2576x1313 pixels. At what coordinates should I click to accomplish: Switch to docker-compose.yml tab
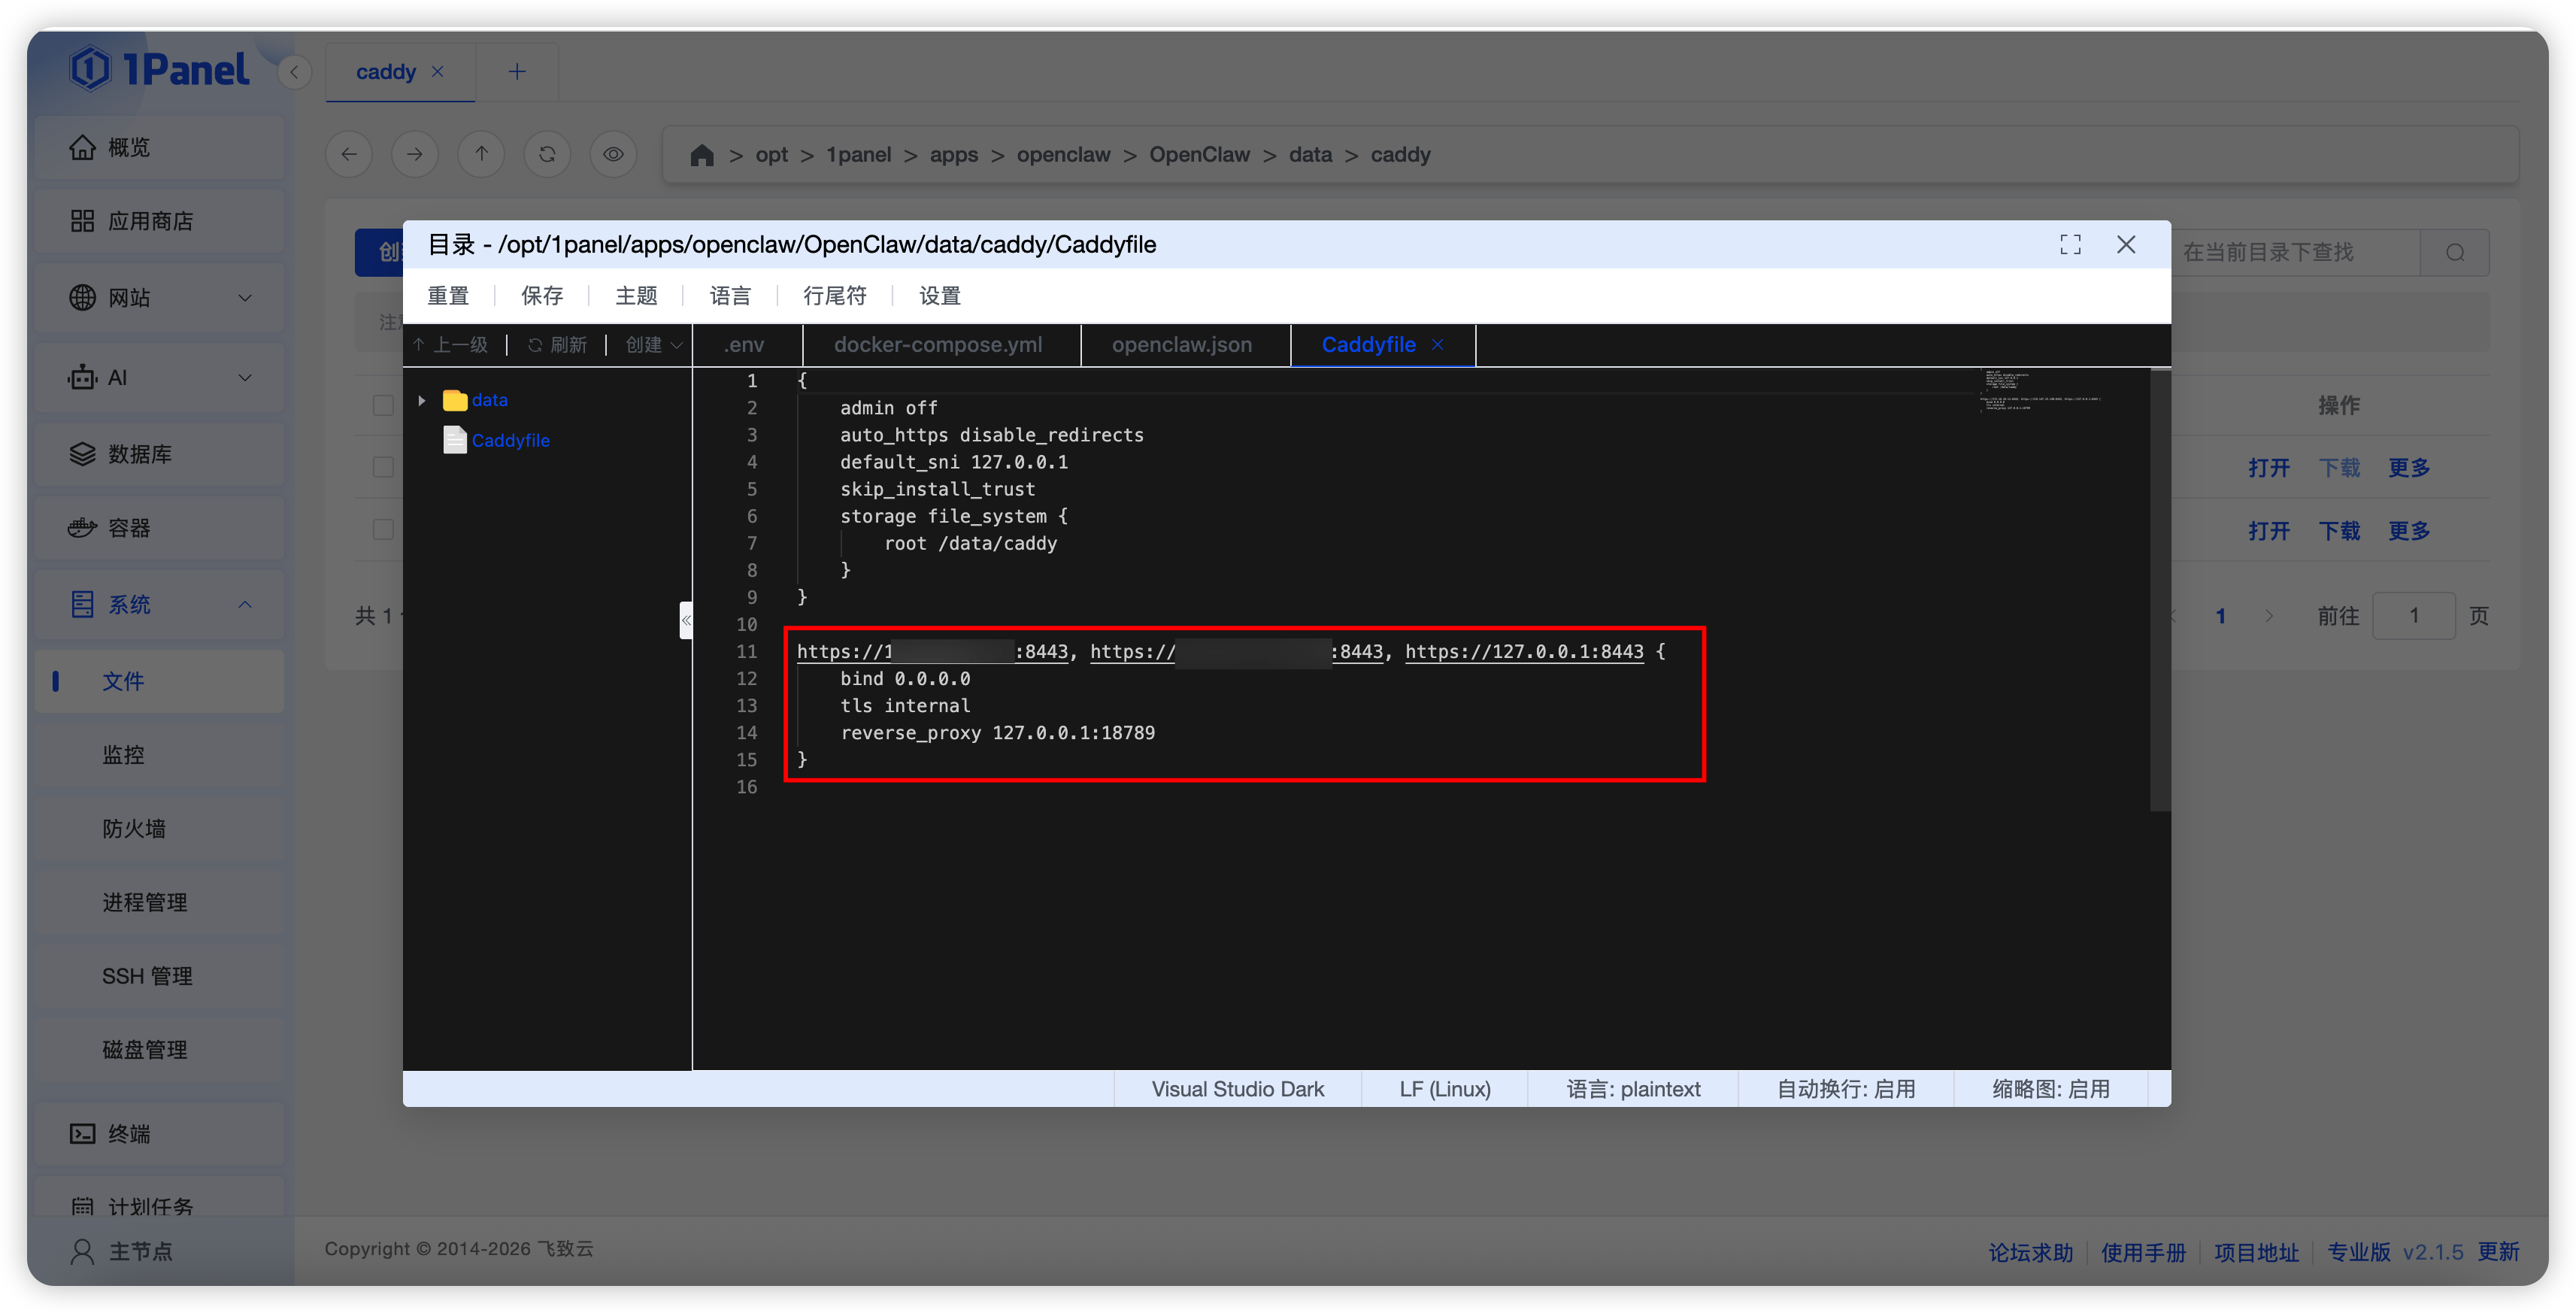tap(937, 345)
